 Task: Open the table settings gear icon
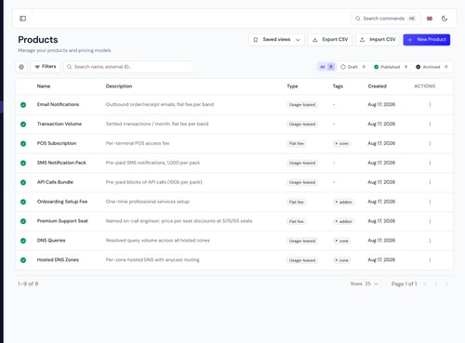(21, 67)
